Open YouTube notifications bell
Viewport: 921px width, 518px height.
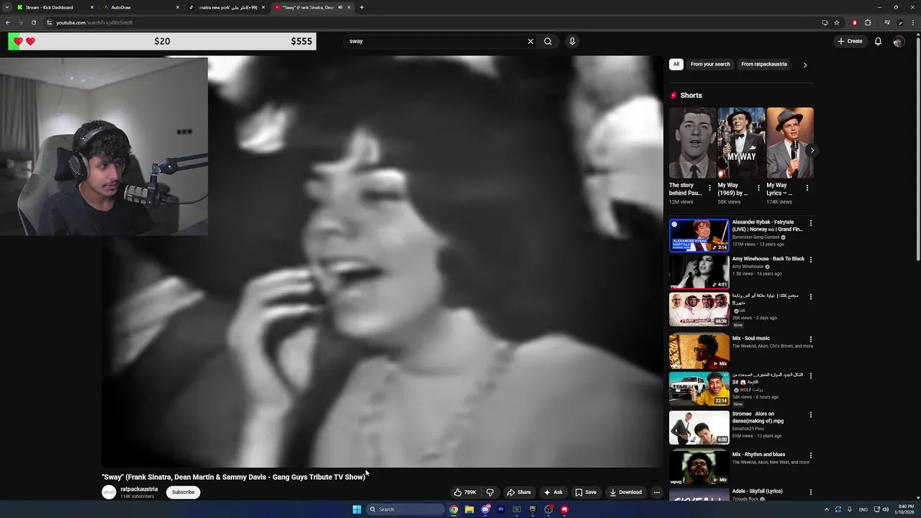coord(878,41)
